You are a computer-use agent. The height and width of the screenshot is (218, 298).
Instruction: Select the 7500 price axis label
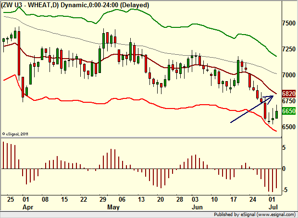[289, 24]
